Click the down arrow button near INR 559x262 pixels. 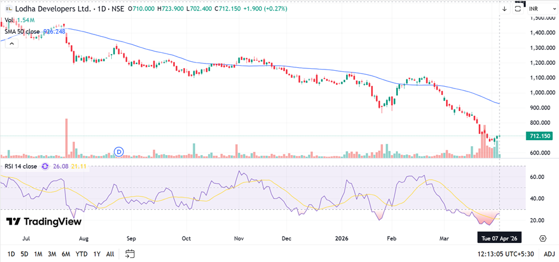[x=504, y=9]
